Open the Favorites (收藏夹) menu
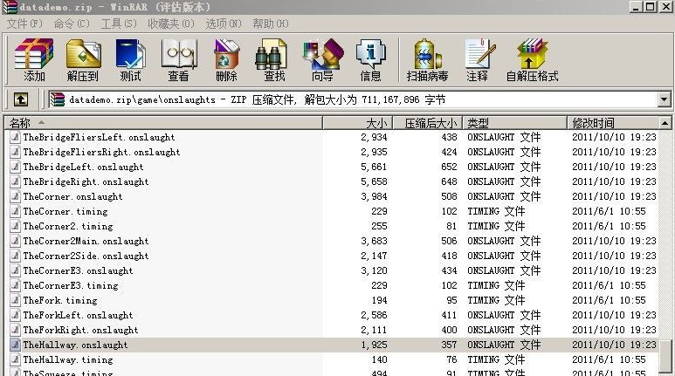The image size is (675, 376). click(x=171, y=24)
